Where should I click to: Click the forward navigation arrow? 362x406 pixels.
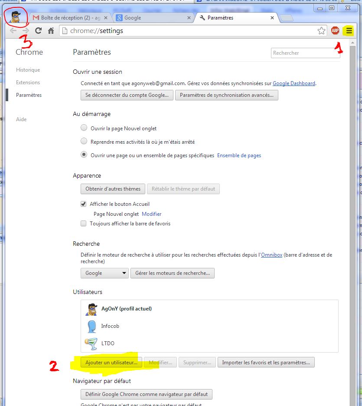tap(26, 31)
